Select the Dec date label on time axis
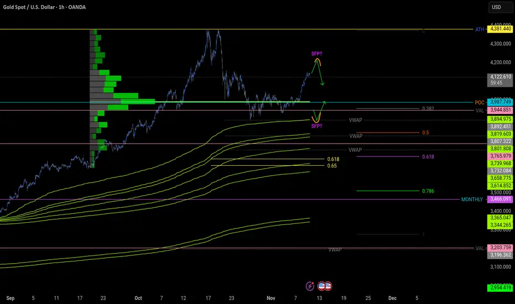This screenshot has height=304, width=515. (x=392, y=298)
